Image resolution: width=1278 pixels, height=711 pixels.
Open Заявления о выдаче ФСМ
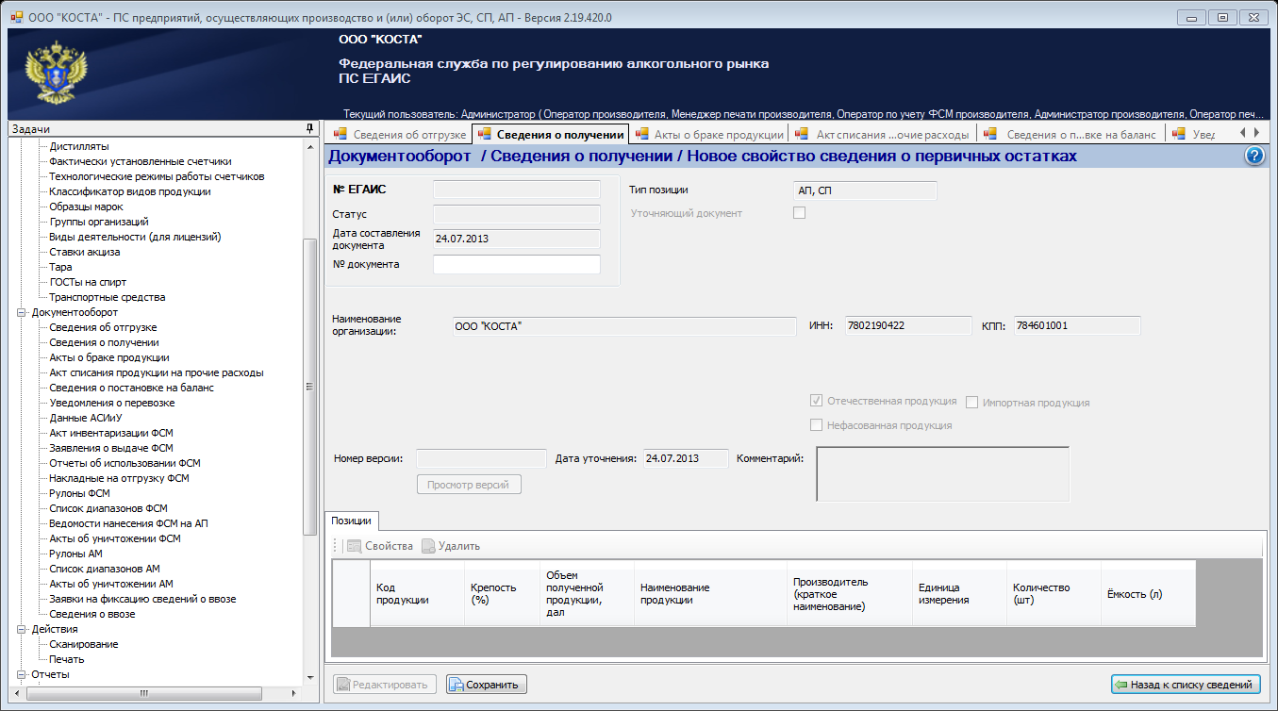coord(111,448)
